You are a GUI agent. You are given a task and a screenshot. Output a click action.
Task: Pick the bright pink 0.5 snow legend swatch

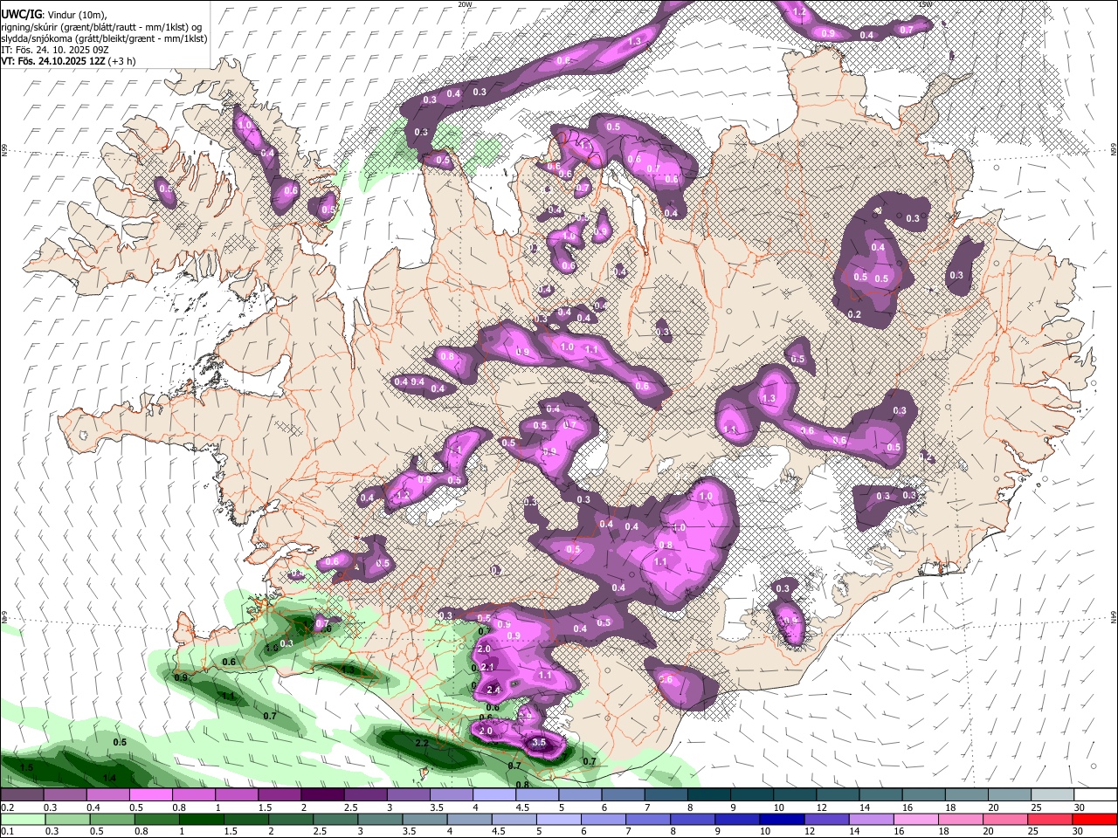(150, 794)
